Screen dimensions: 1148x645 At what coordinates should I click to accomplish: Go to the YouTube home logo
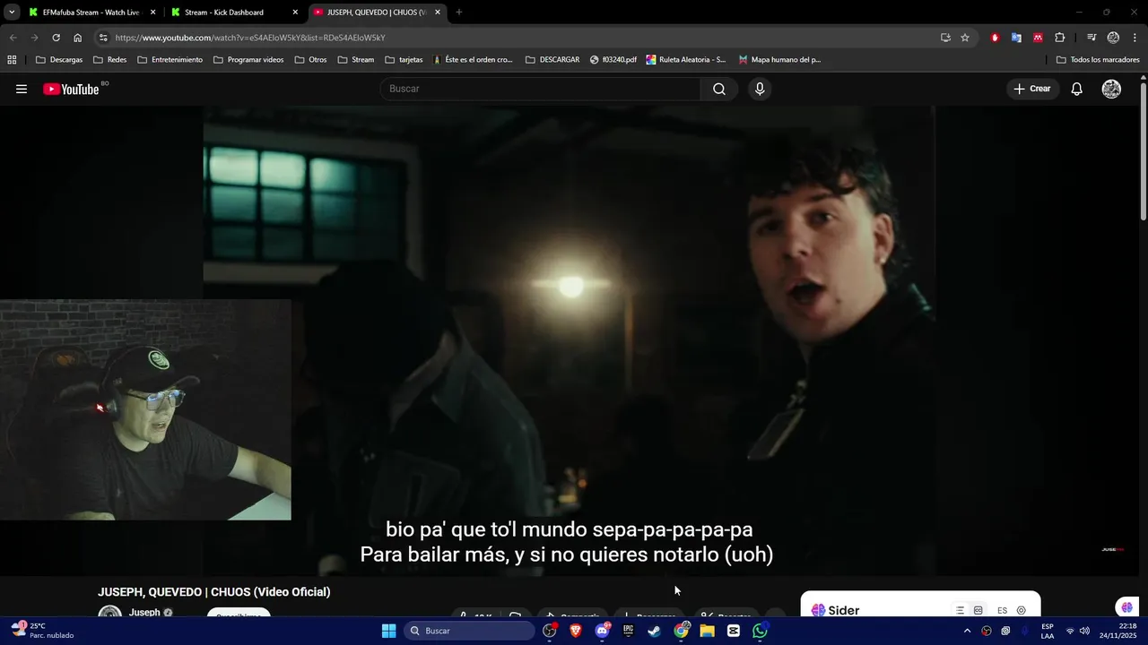click(x=71, y=89)
